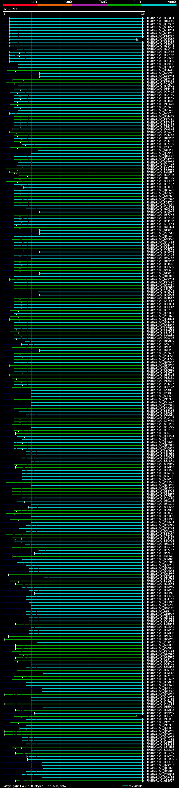Select hit label UniRef100_P22686
Screen dimensions: 179x788
(x=160, y=58)
